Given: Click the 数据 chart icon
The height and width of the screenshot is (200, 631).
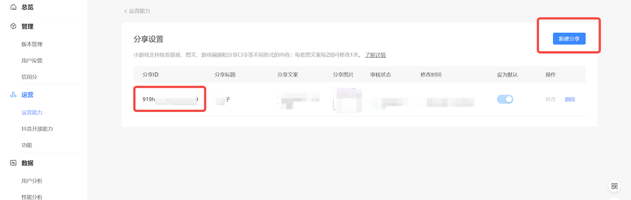Looking at the screenshot, I should (13, 163).
